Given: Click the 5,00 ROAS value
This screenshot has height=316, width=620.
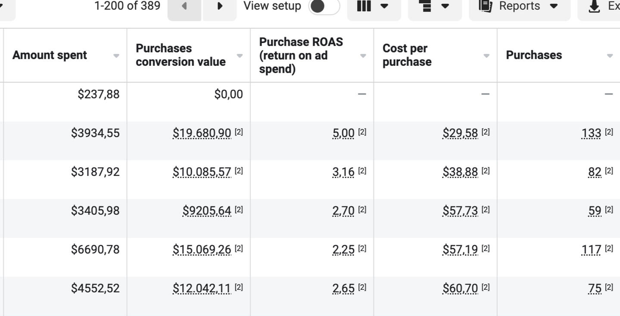Looking at the screenshot, I should [343, 133].
